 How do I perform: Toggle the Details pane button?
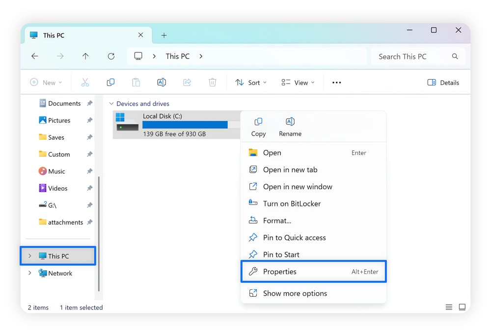443,83
